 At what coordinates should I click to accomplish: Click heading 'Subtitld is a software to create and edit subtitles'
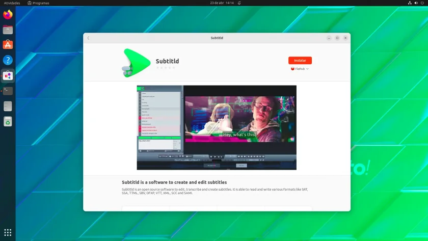point(174,182)
